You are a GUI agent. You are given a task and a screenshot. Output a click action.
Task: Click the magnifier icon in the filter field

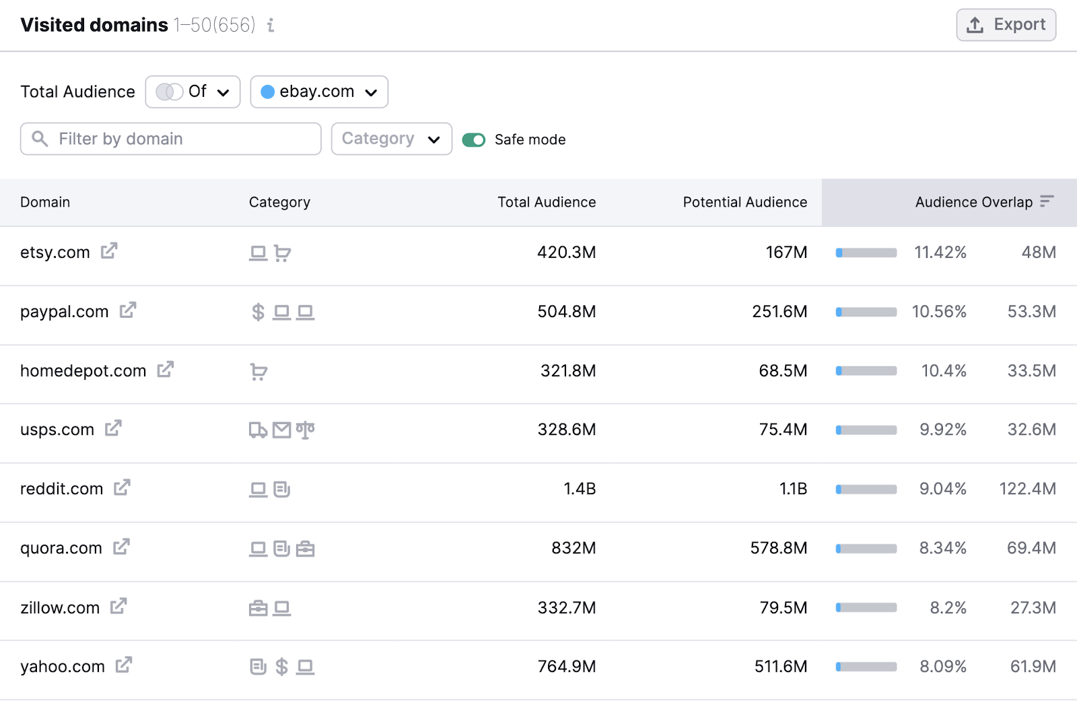[x=40, y=139]
